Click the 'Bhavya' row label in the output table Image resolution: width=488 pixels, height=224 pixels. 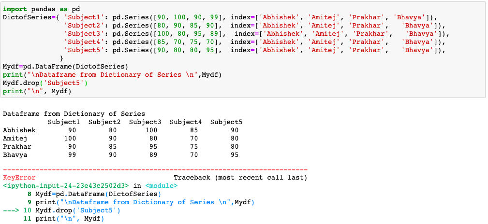[15, 154]
